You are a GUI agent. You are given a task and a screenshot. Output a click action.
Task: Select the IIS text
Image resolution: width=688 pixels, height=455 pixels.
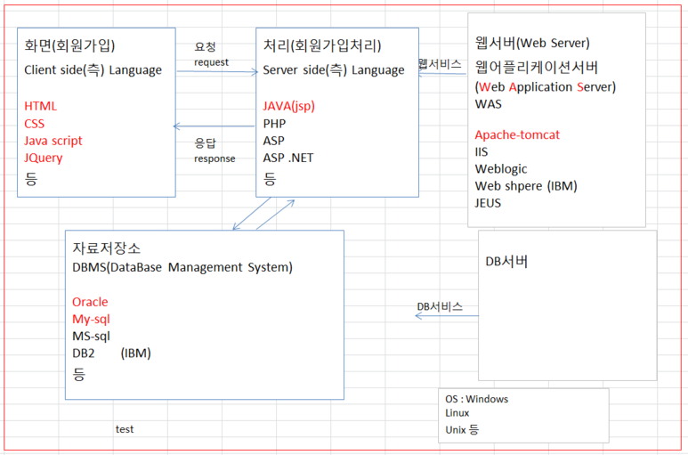[x=481, y=151]
